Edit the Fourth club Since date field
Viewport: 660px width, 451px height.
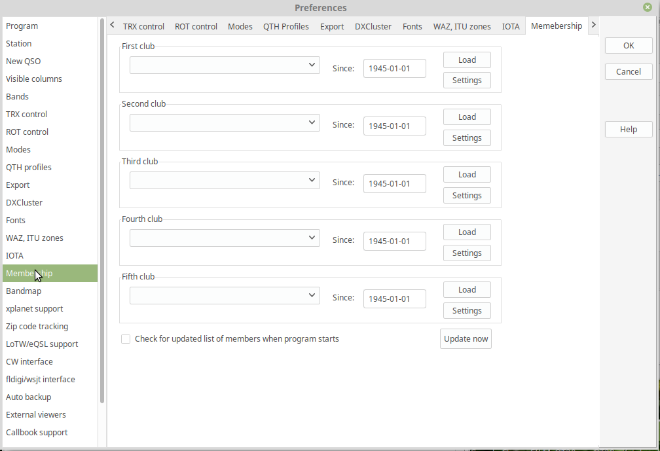(394, 241)
